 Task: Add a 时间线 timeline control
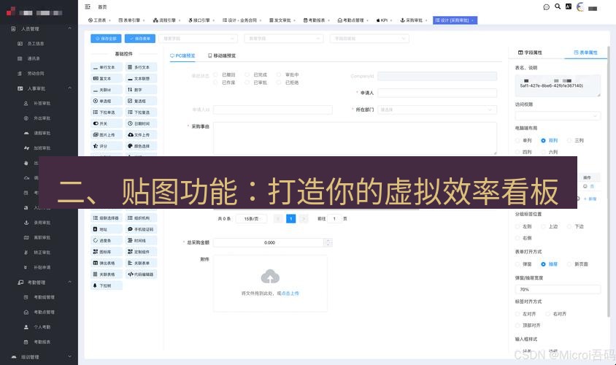pos(141,240)
